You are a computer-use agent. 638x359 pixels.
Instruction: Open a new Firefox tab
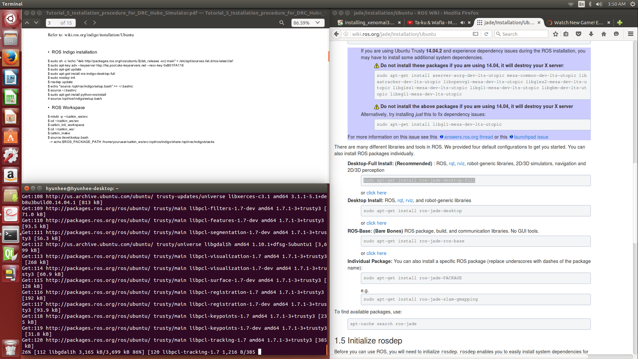coord(620,23)
